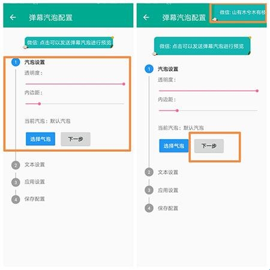Tap the back arrow in the left screen
This screenshot has width=270, height=270.
click(x=13, y=17)
